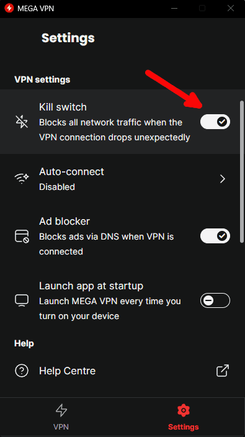This screenshot has width=245, height=437.
Task: Turn off the Ad blocker toggle
Action: tap(215, 236)
